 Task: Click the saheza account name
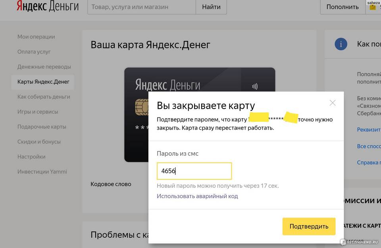click(373, 3)
